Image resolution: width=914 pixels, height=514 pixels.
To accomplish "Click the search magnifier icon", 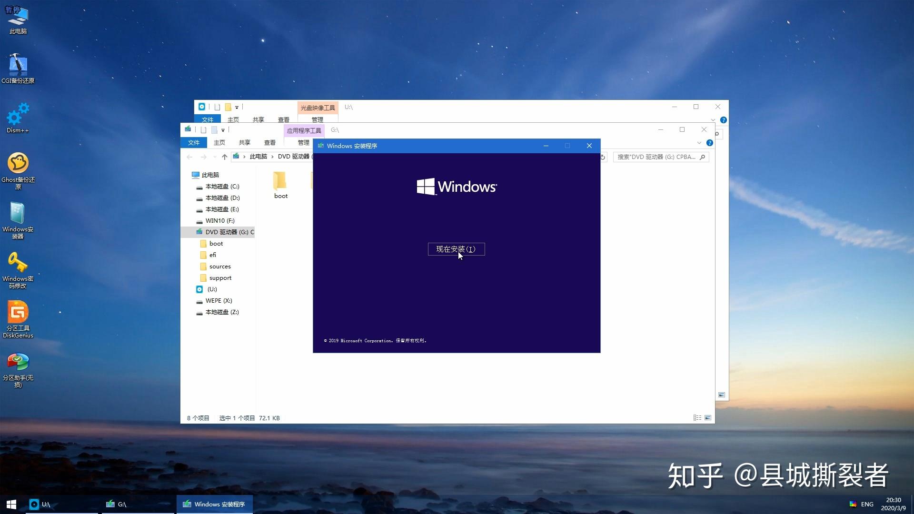I will [x=702, y=157].
